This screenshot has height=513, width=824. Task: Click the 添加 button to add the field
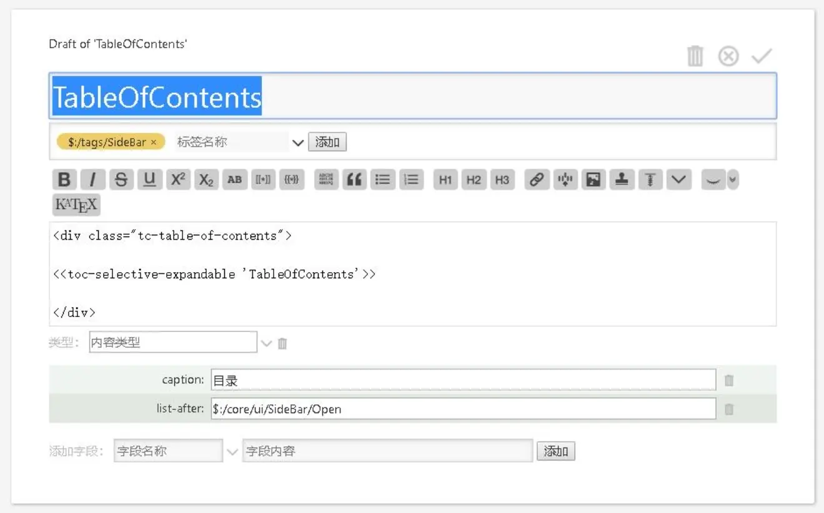[555, 451]
